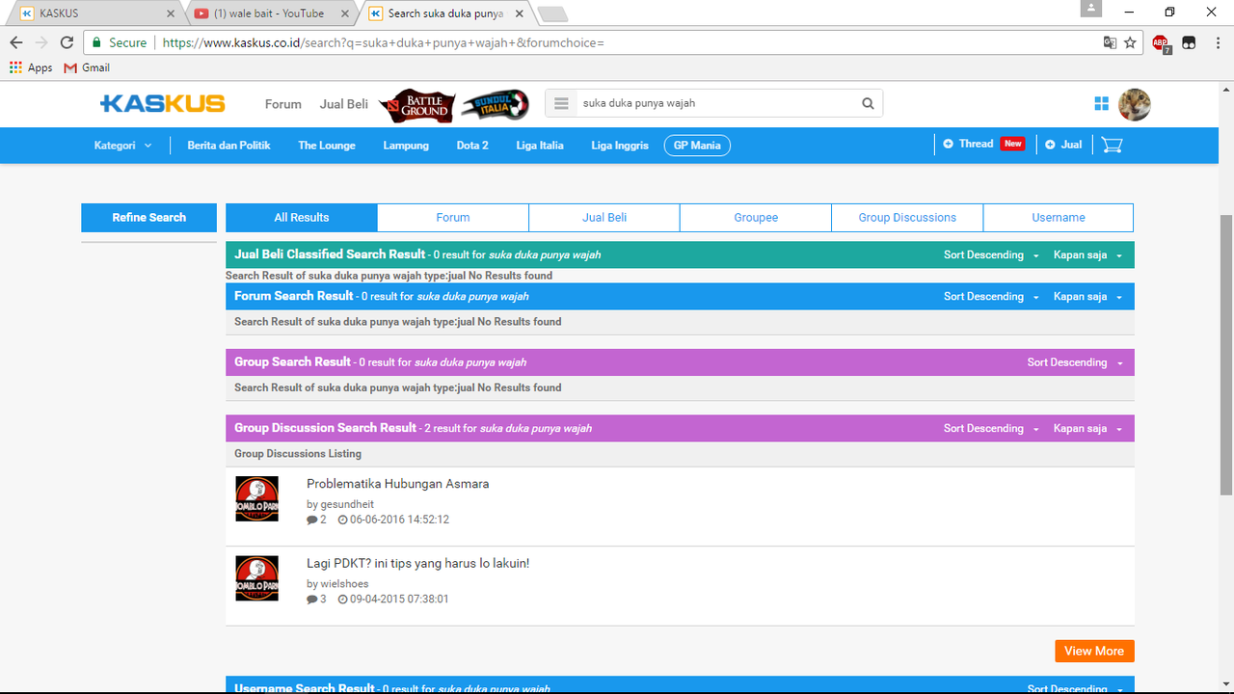This screenshot has height=694, width=1234.
Task: Open user wielshoes's profile
Action: 345,584
